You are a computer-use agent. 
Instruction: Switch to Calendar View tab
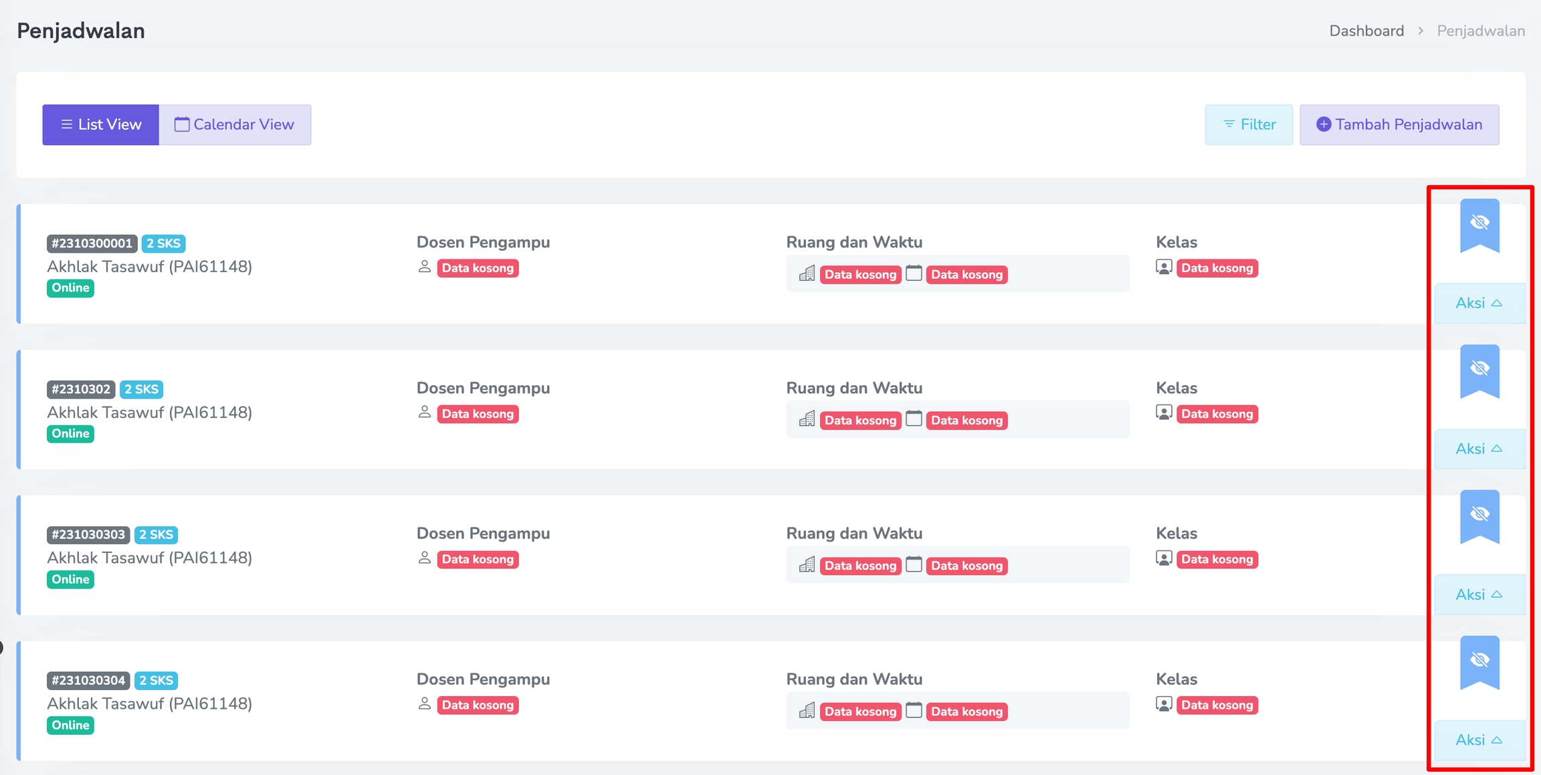235,124
